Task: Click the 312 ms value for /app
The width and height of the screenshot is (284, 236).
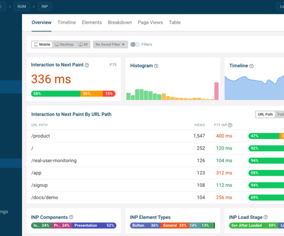Action: 224,173
